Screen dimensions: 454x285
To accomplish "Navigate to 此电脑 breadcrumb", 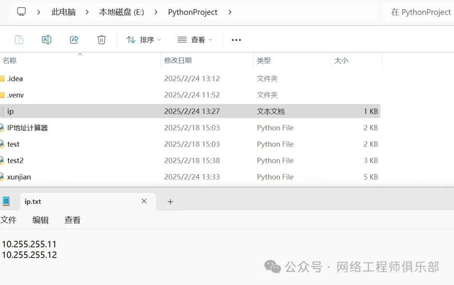I will pyautogui.click(x=63, y=12).
